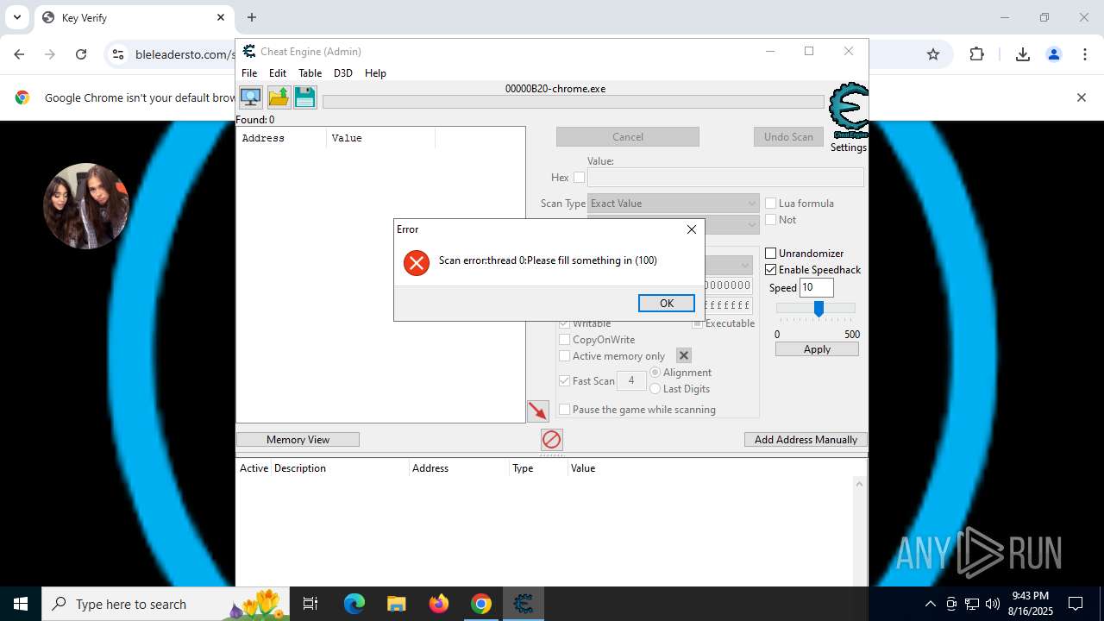The width and height of the screenshot is (1104, 621).
Task: Bookmark this page star icon in Chrome
Action: [933, 54]
